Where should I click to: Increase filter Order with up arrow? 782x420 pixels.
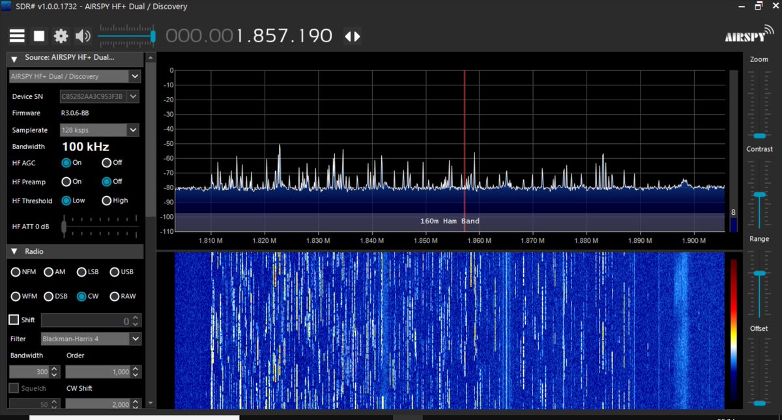[x=136, y=369]
